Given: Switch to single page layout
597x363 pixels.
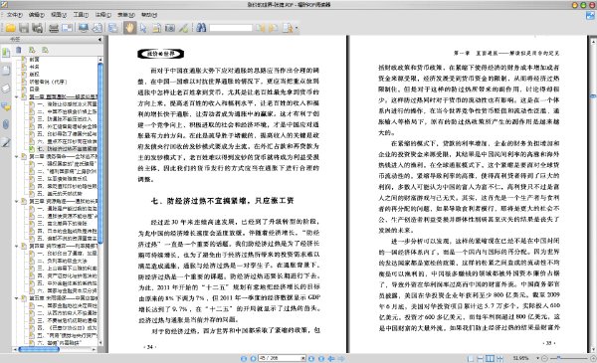Looking at the screenshot, I should click(x=471, y=358).
